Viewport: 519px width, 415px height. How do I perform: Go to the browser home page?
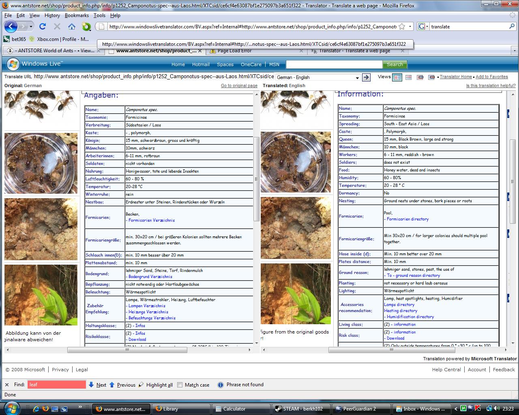[x=72, y=27]
